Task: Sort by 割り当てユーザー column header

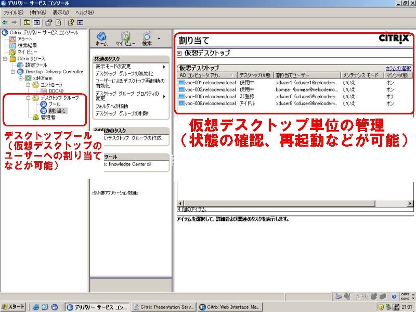Action: (307, 75)
